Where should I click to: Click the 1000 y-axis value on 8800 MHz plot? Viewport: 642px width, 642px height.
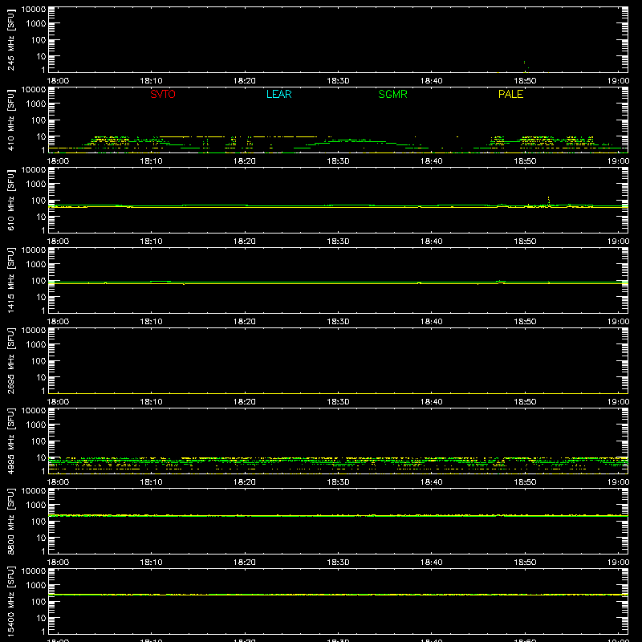[36, 506]
